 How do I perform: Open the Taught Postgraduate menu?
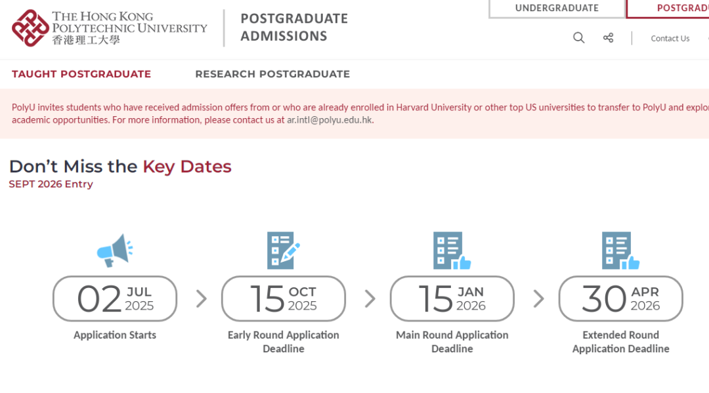point(81,74)
